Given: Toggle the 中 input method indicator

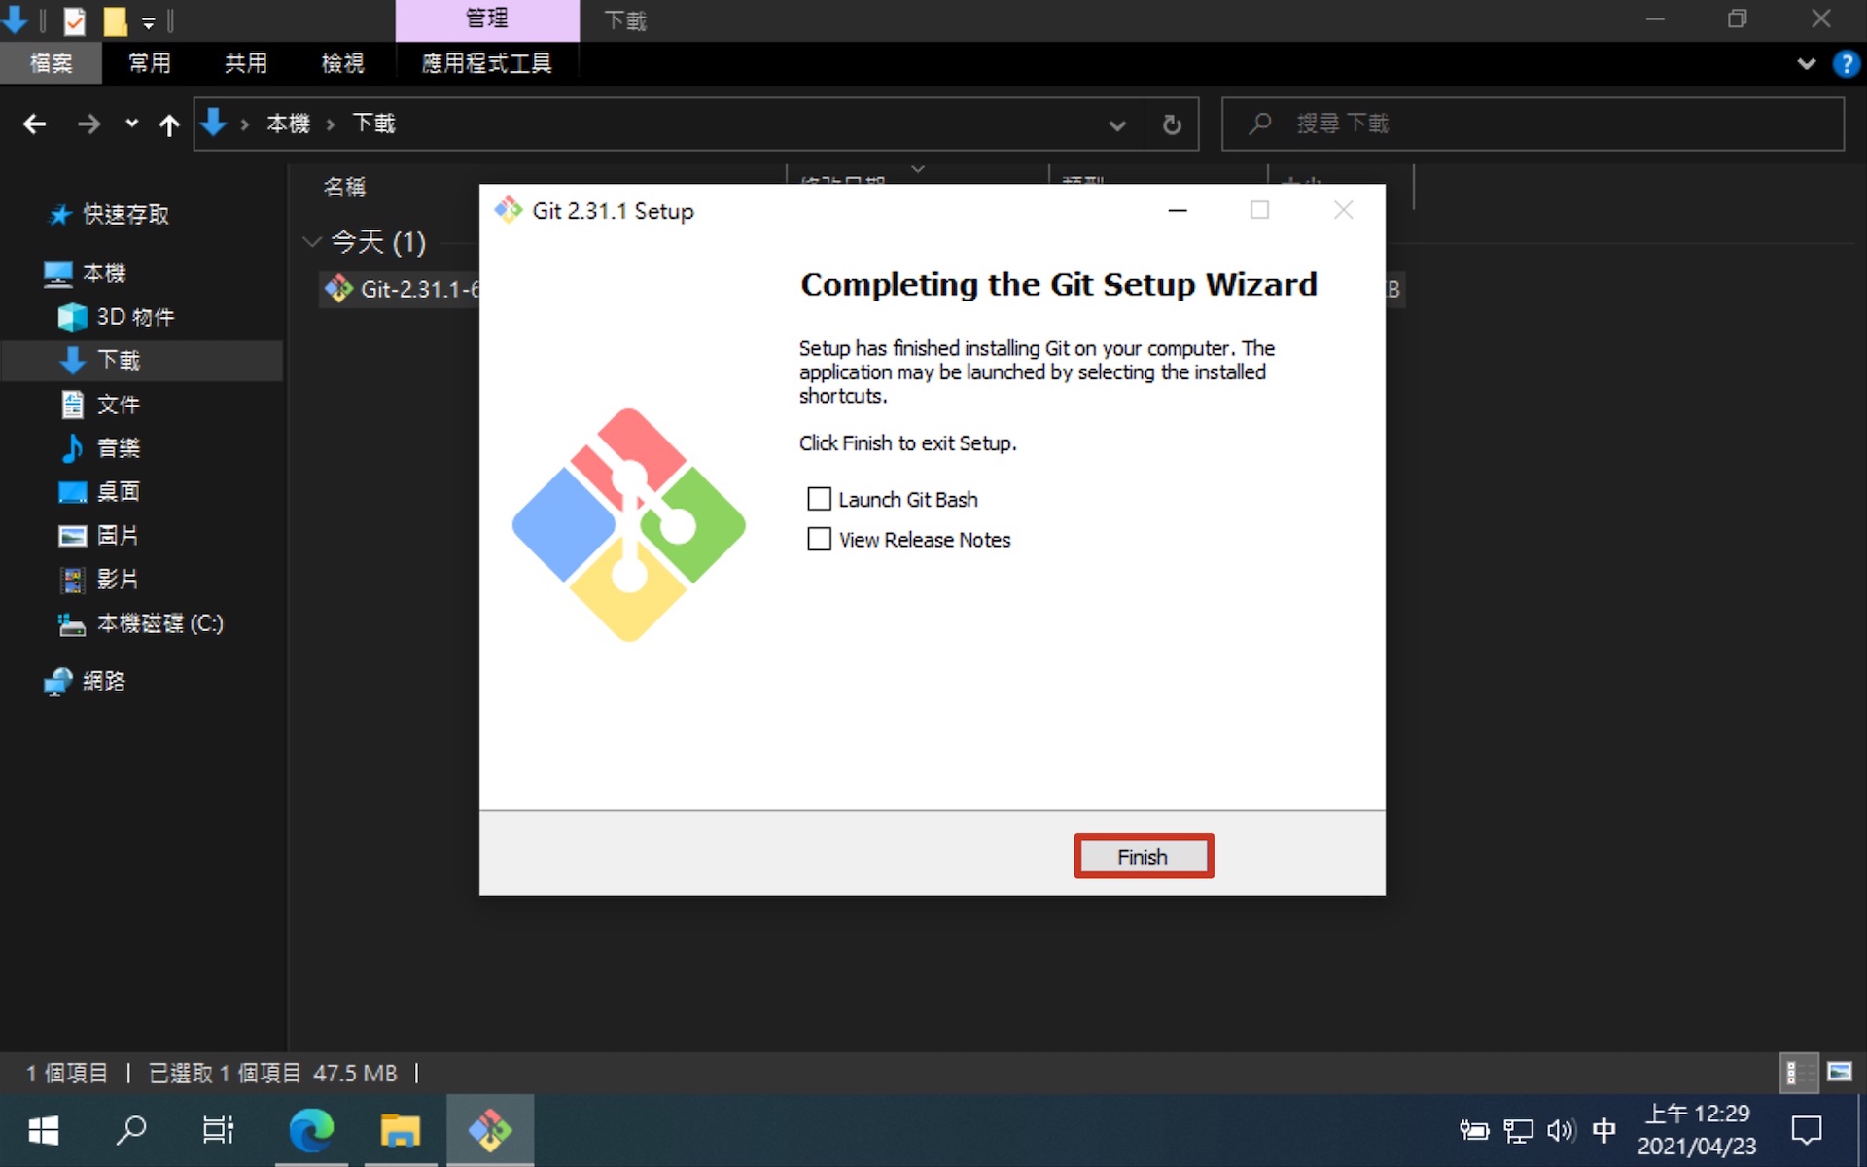Looking at the screenshot, I should [x=1604, y=1131].
